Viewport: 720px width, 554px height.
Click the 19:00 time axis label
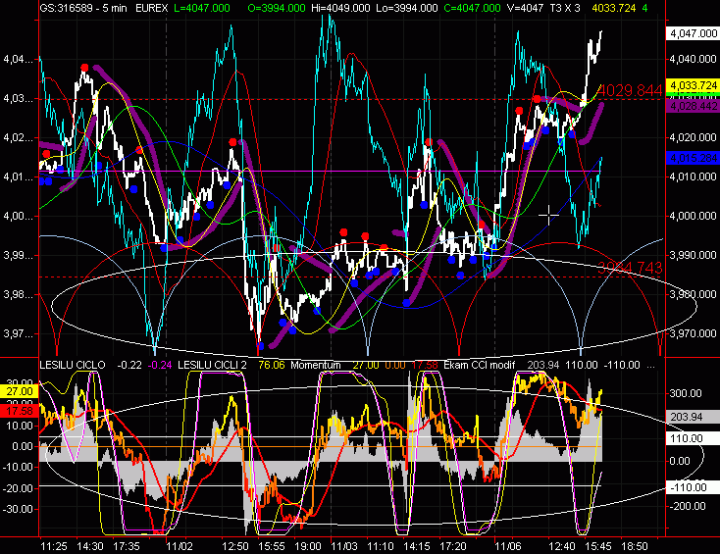(308, 547)
